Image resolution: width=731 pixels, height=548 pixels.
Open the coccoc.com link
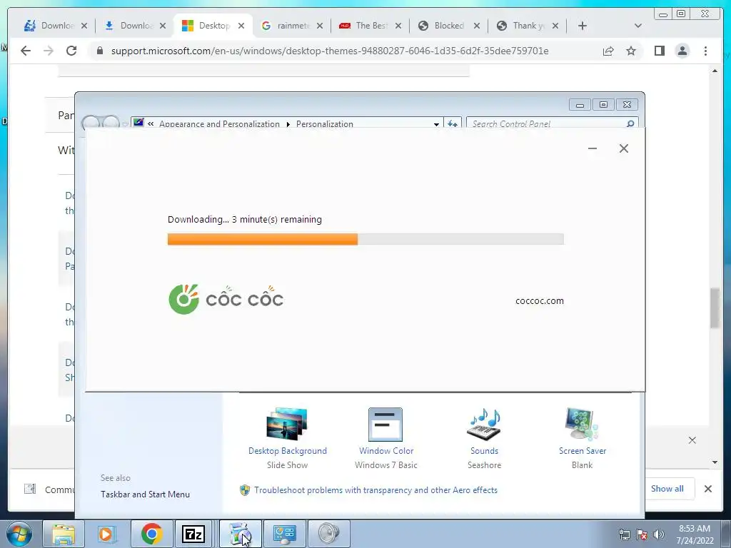540,301
